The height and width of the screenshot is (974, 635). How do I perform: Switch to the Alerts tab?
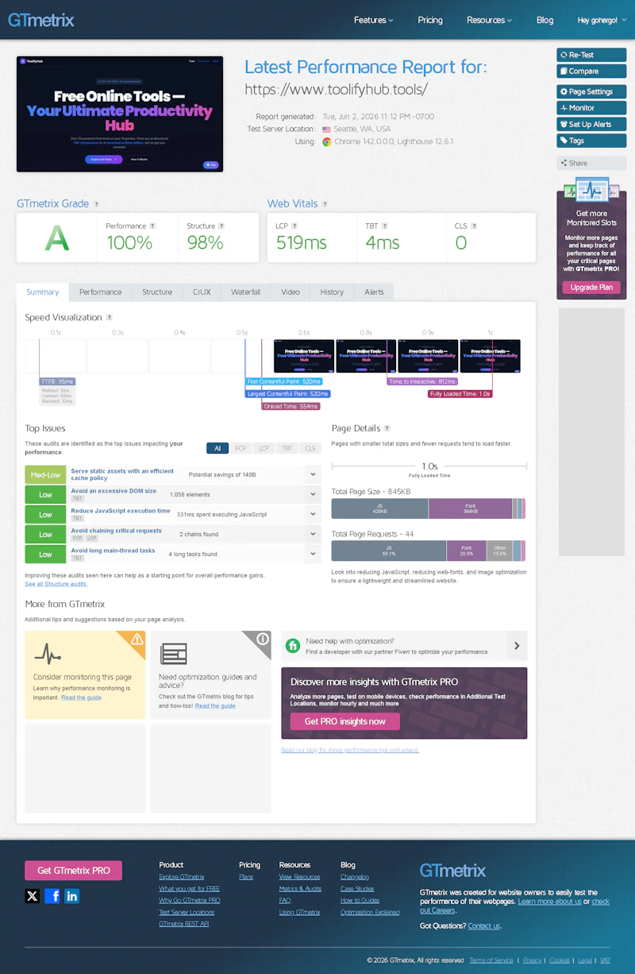click(x=374, y=292)
